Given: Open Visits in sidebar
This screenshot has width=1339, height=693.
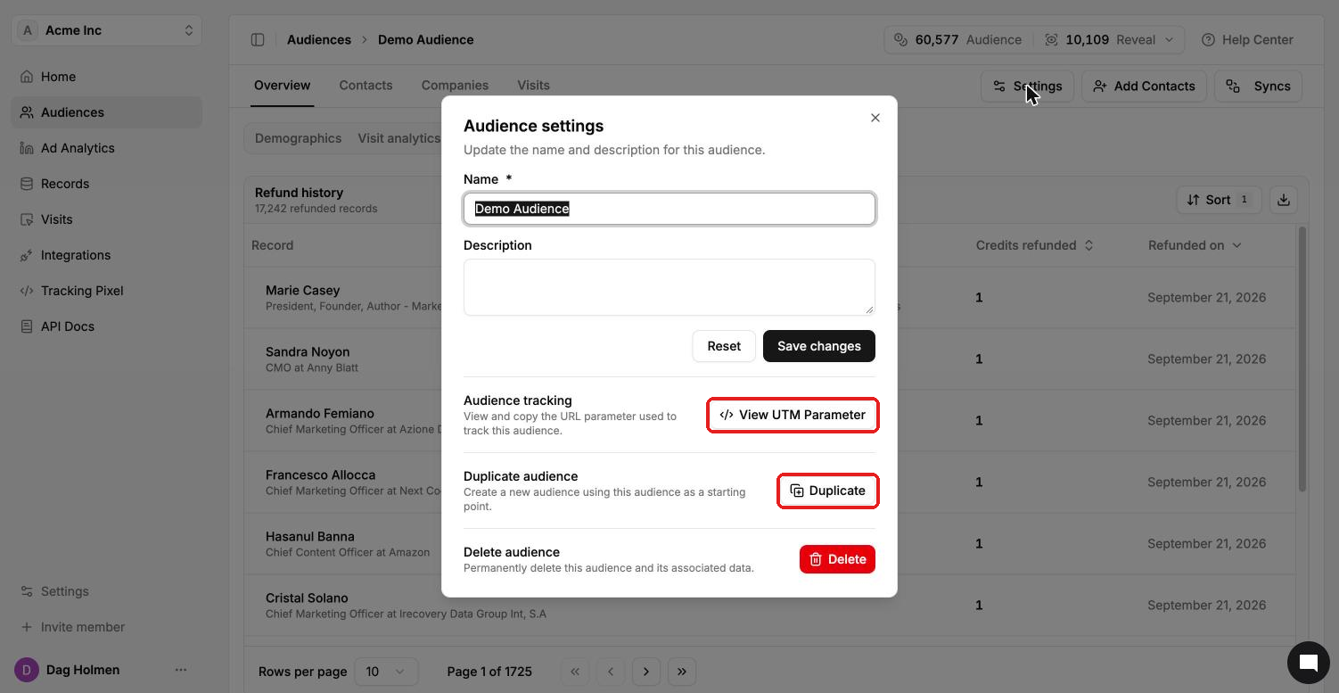Looking at the screenshot, I should (107, 219).
